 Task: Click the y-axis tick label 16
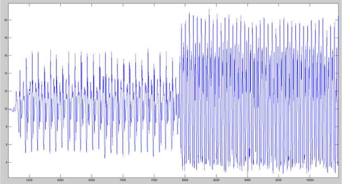click(x=6, y=55)
